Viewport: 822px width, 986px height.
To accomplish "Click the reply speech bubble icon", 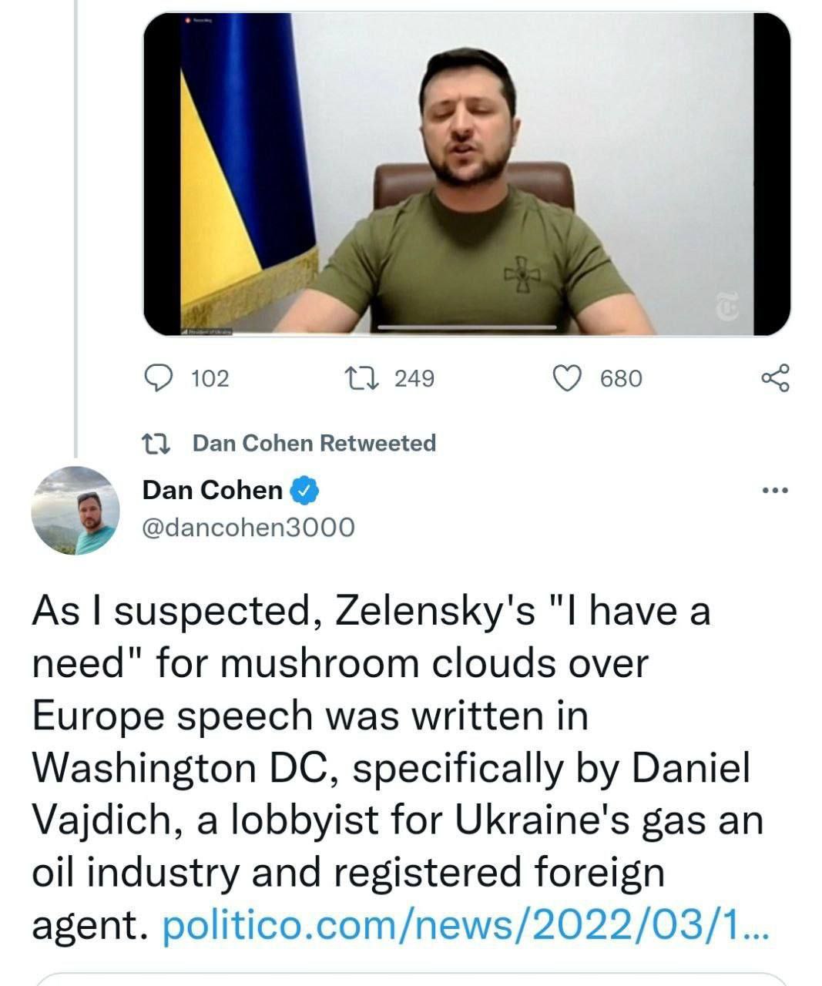I will [x=159, y=378].
